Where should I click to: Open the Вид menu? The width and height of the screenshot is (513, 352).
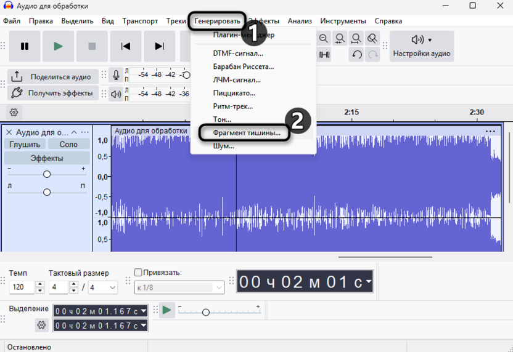click(108, 21)
